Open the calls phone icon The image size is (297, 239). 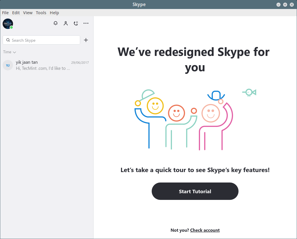(76, 23)
